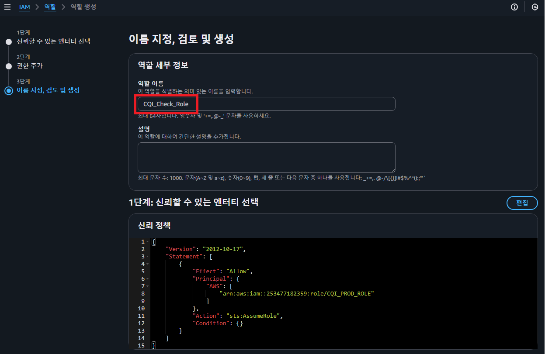Screen dimensions: 545x354
Task: Click the circled-i icon for documentation
Action: pyautogui.click(x=514, y=7)
